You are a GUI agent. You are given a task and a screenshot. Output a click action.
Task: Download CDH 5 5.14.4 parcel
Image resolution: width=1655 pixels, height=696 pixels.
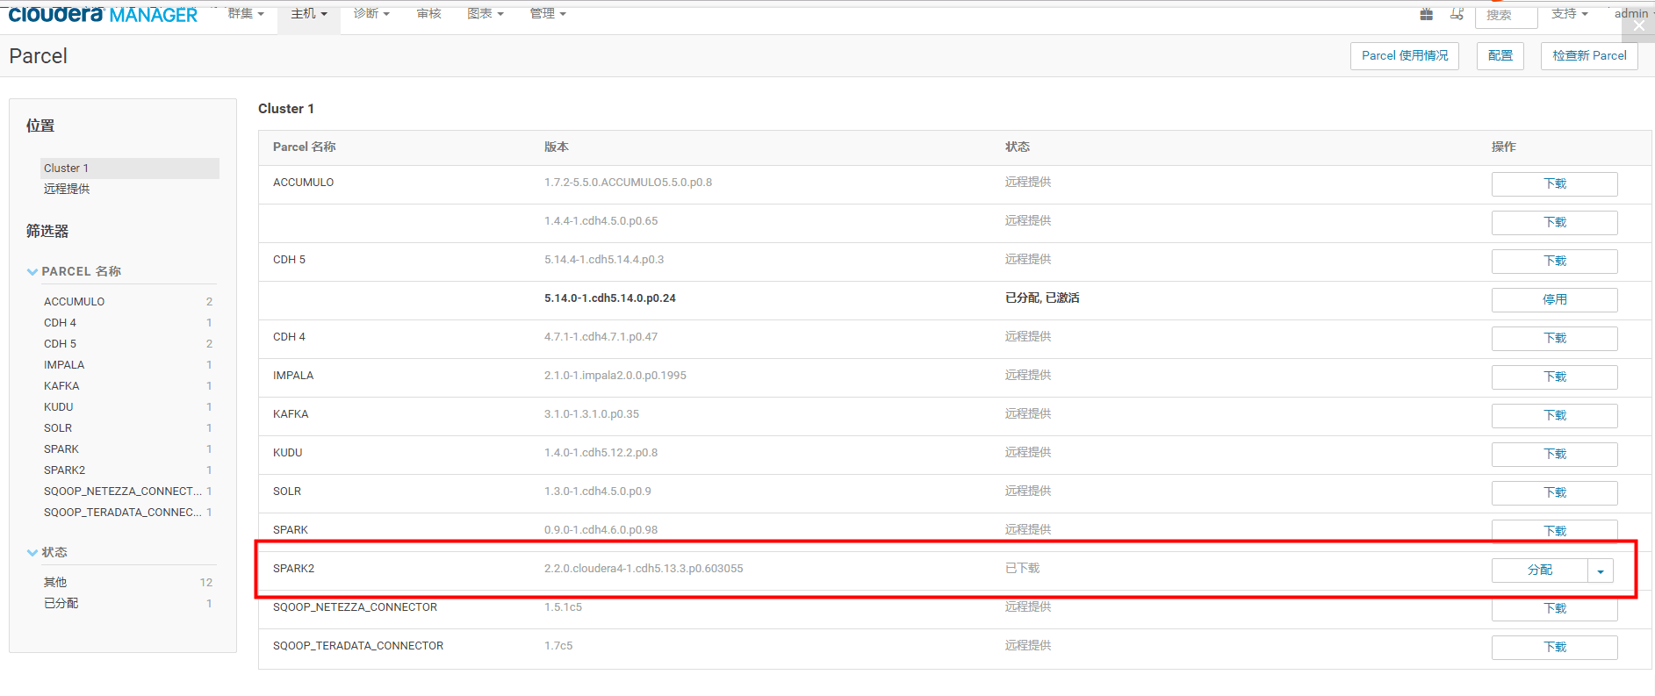[x=1554, y=261]
